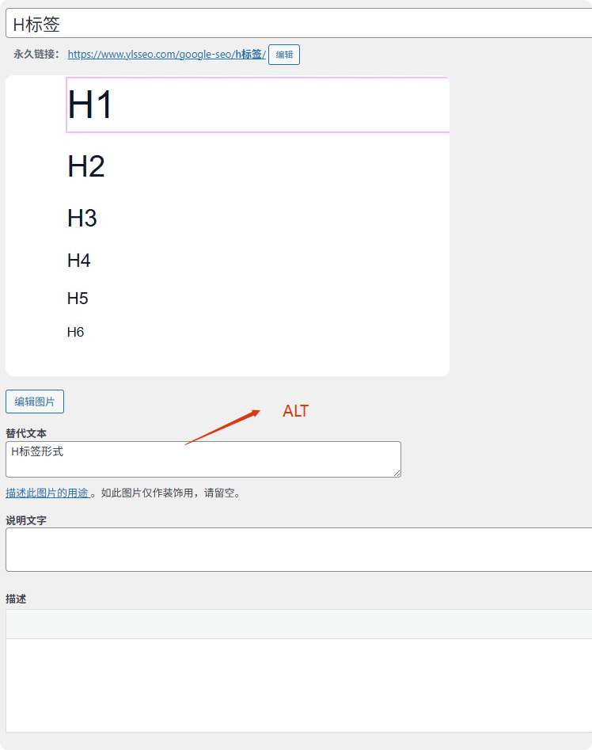Click the 说明文字 field label

(x=26, y=520)
